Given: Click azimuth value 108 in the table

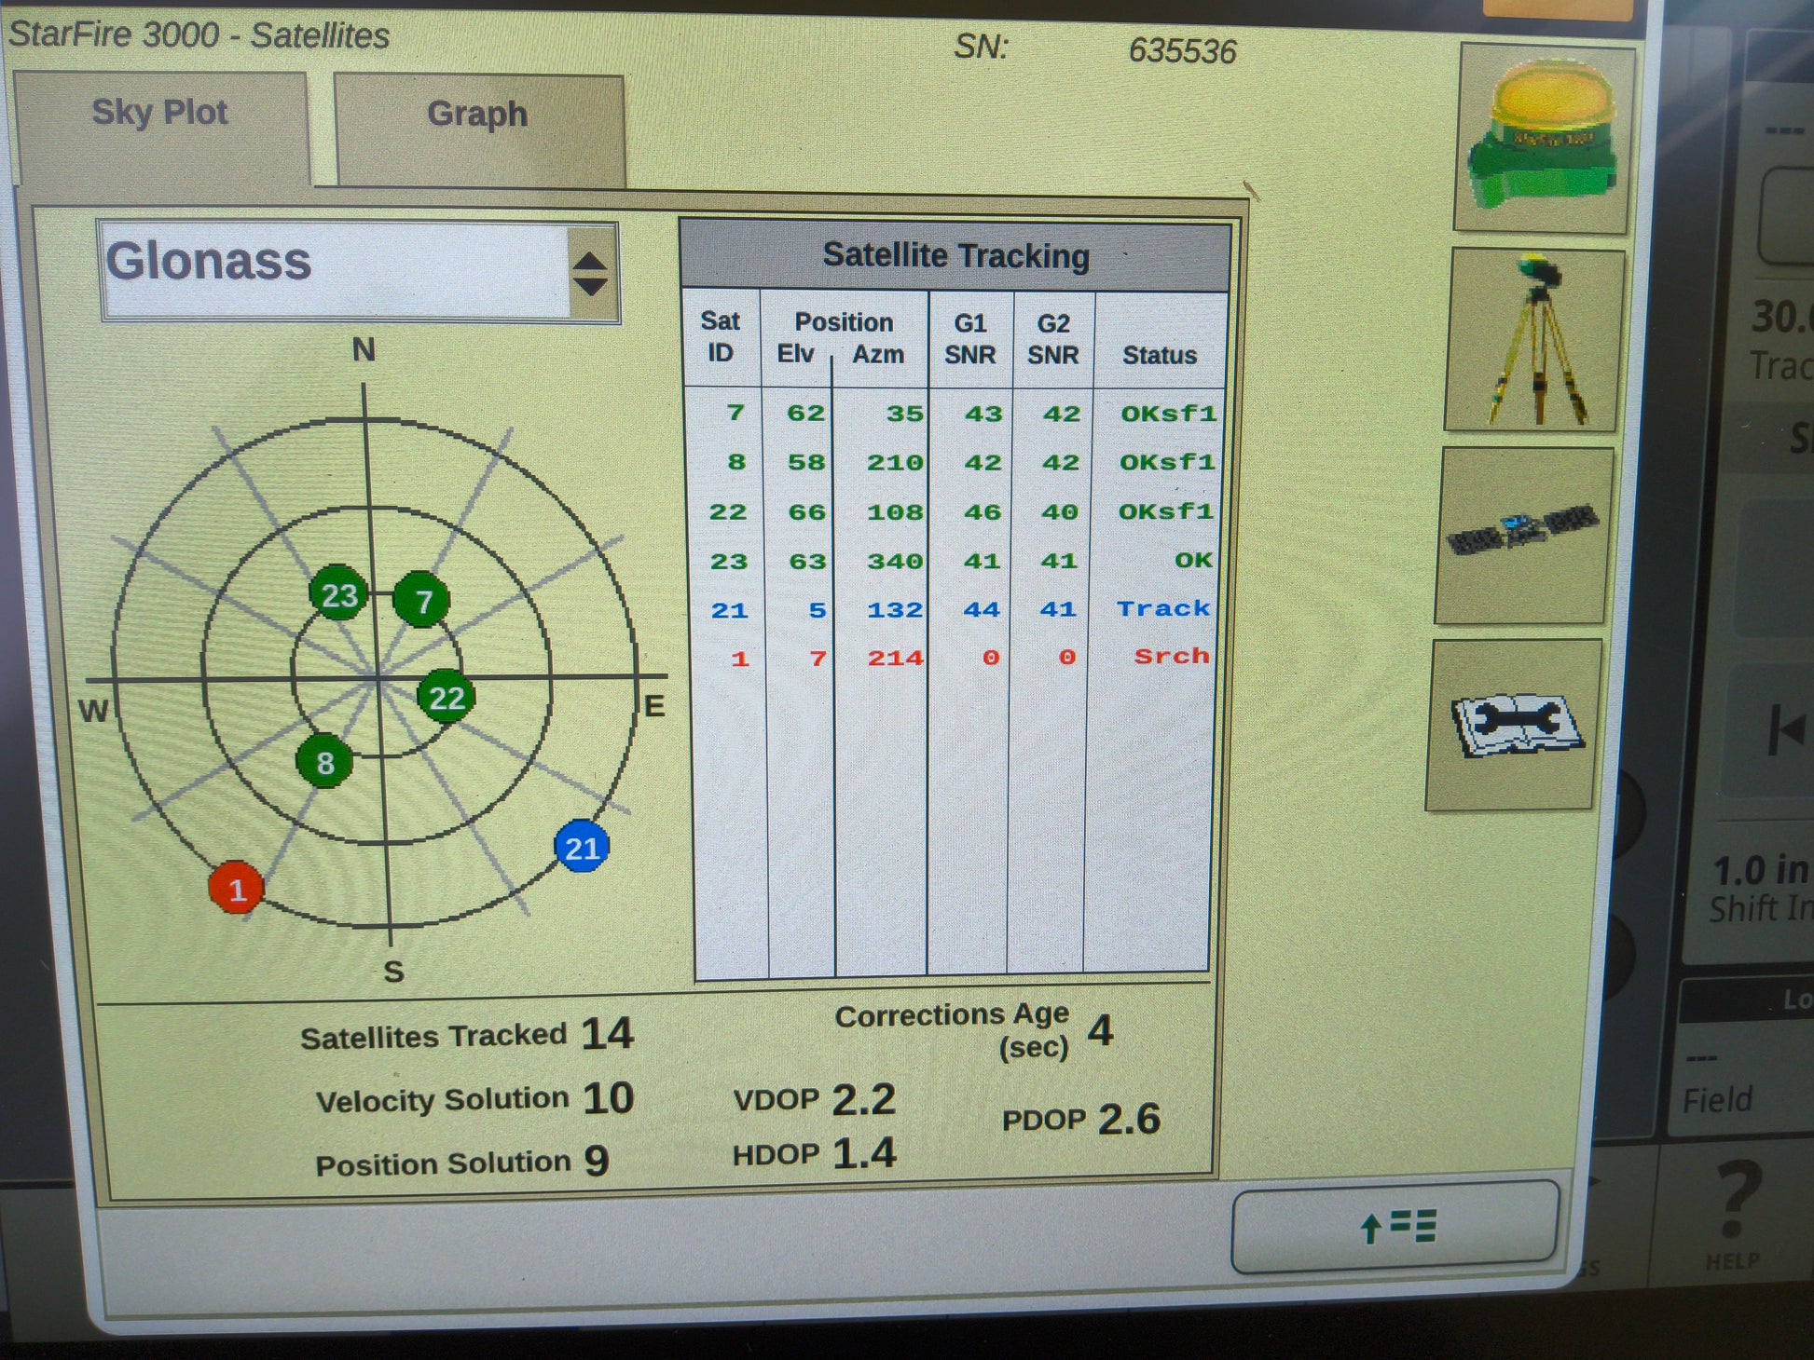Looking at the screenshot, I should click(x=895, y=511).
